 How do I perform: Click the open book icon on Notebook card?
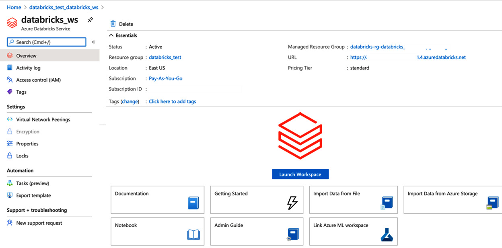[x=193, y=234]
